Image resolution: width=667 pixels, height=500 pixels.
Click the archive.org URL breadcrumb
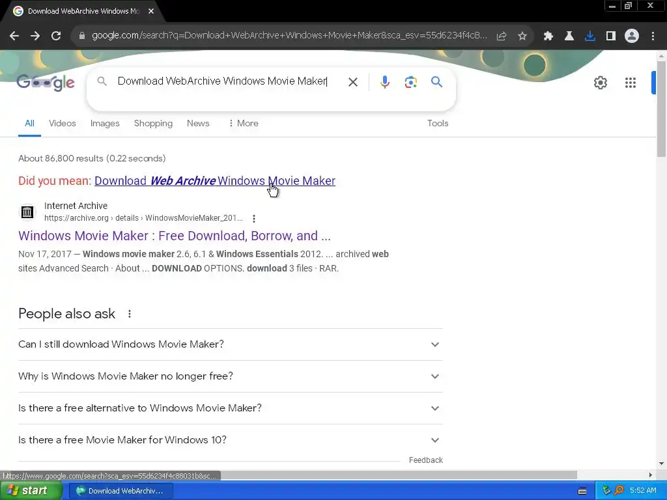[x=143, y=218]
